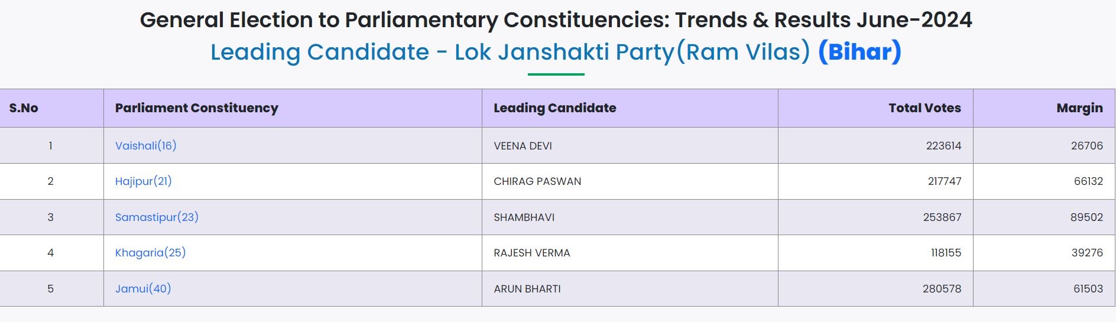Click candidate name ARUN BHARTI

pos(527,289)
